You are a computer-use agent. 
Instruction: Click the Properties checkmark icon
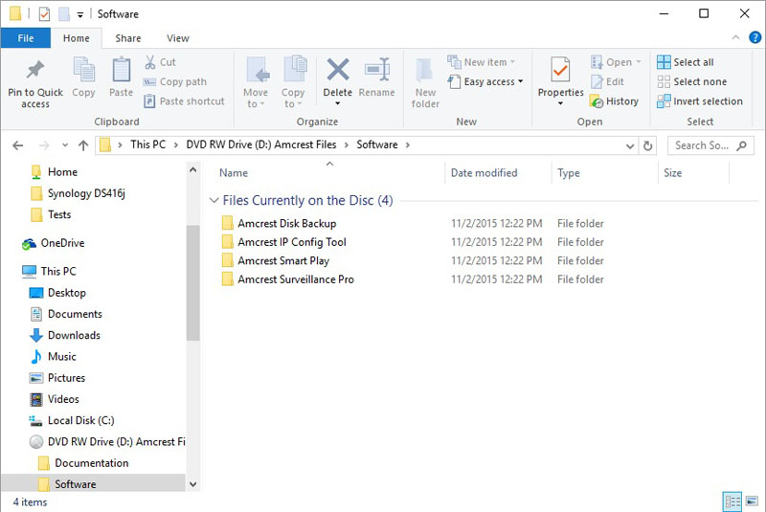pos(560,70)
